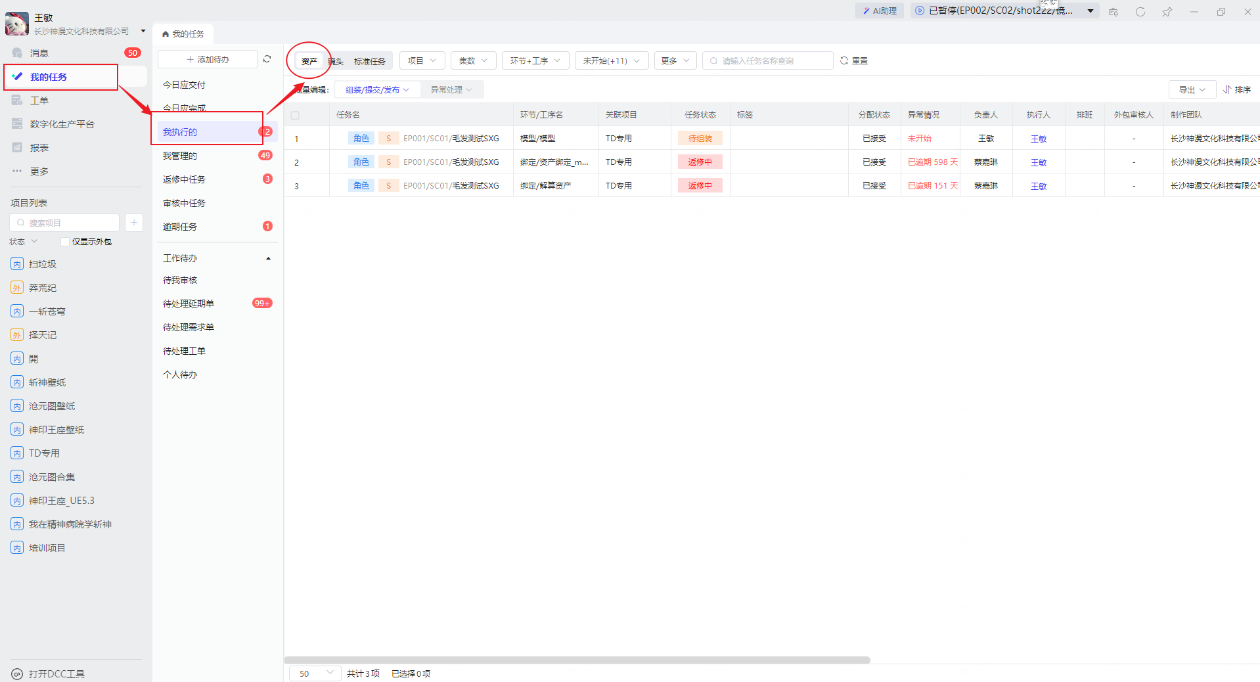
Task: Toggle the 仅显示外包 checkbox
Action: pos(65,242)
